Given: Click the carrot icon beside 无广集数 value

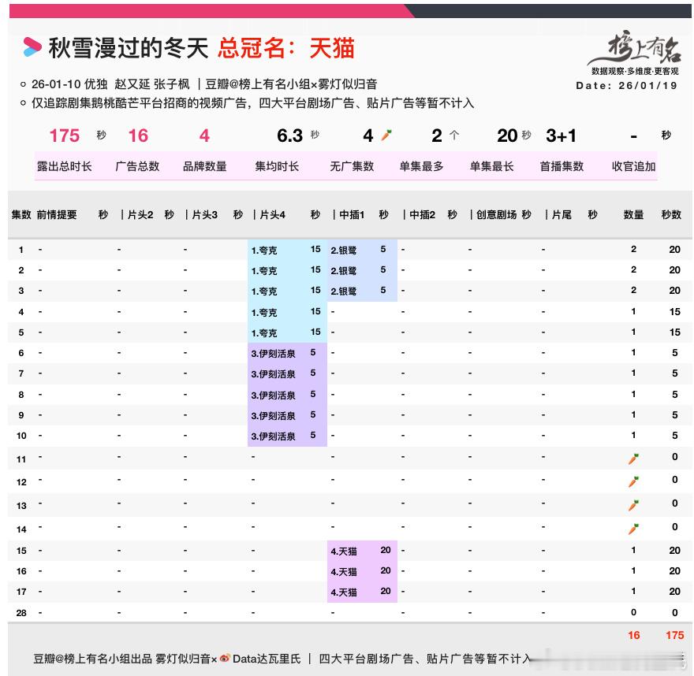Looking at the screenshot, I should pyautogui.click(x=386, y=136).
